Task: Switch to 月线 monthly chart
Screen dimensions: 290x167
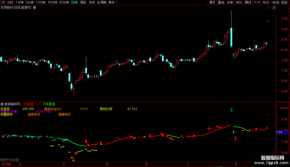Action: pyautogui.click(x=92, y=2)
